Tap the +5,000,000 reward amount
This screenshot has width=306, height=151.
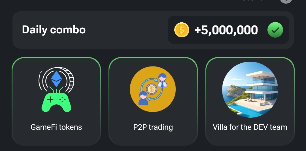(x=226, y=30)
